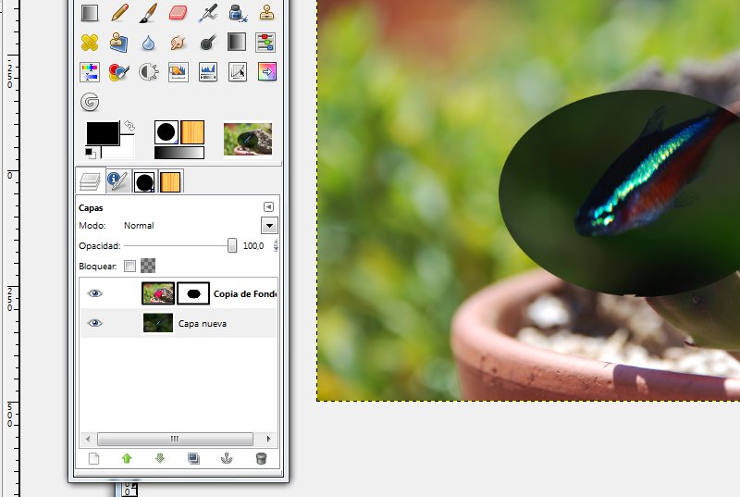Click the Opacidad slider handle

pos(232,245)
